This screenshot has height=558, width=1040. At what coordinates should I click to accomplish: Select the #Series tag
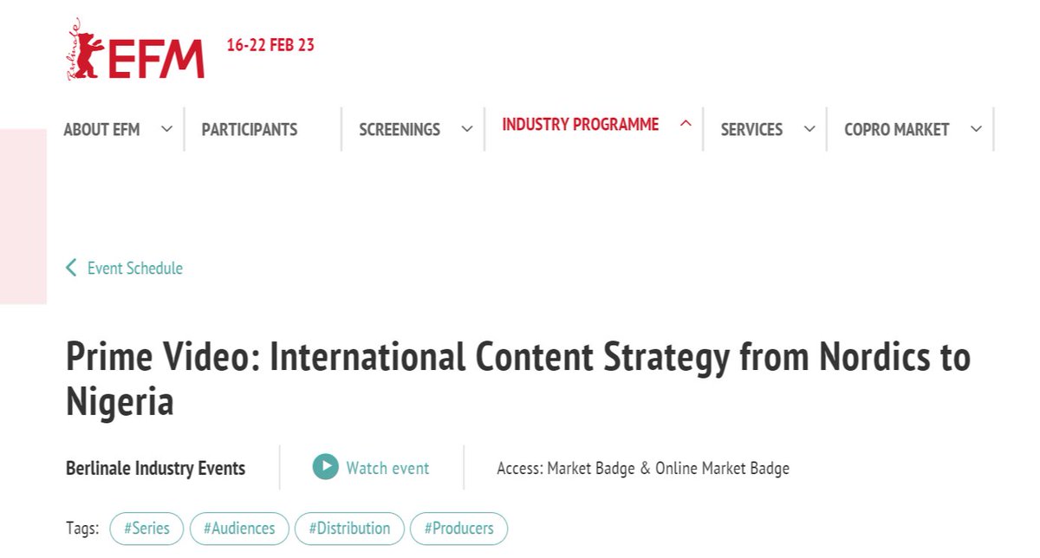146,528
